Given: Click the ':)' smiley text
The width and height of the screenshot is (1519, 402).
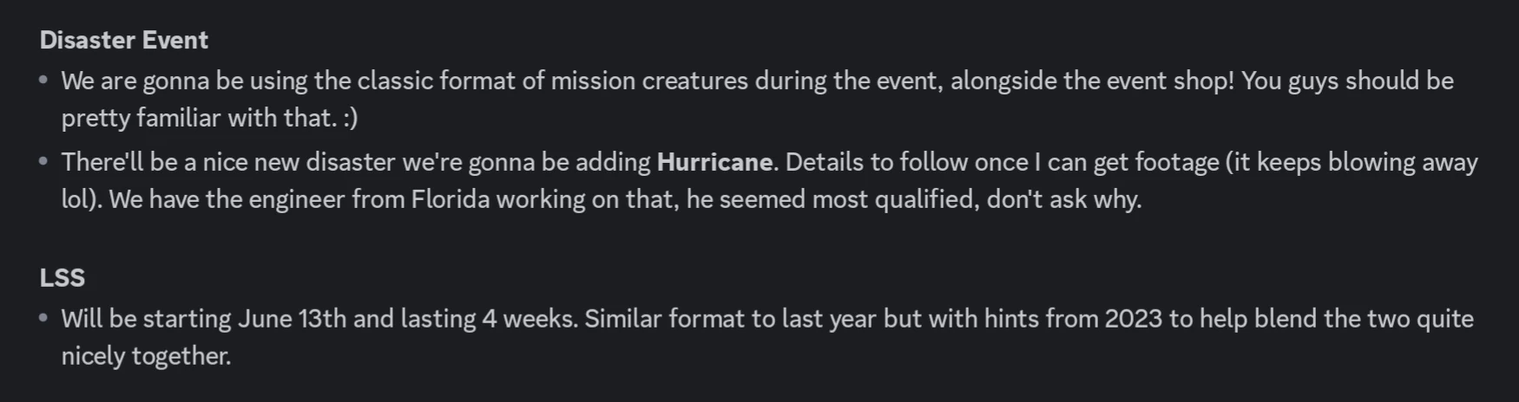Looking at the screenshot, I should [350, 118].
